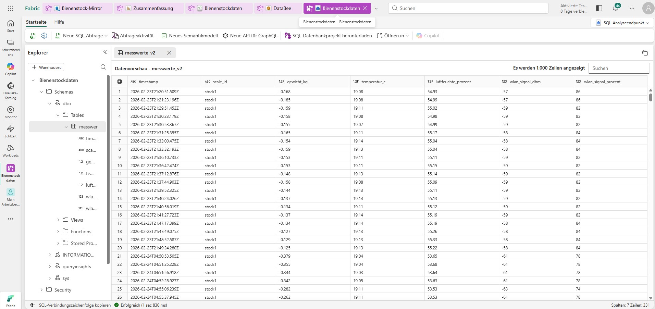Open the Echtzeit sidebar icon
The image size is (655, 309).
click(10, 131)
